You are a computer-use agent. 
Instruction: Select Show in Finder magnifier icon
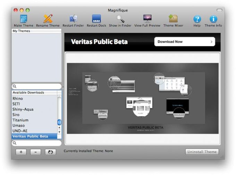pos(120,19)
